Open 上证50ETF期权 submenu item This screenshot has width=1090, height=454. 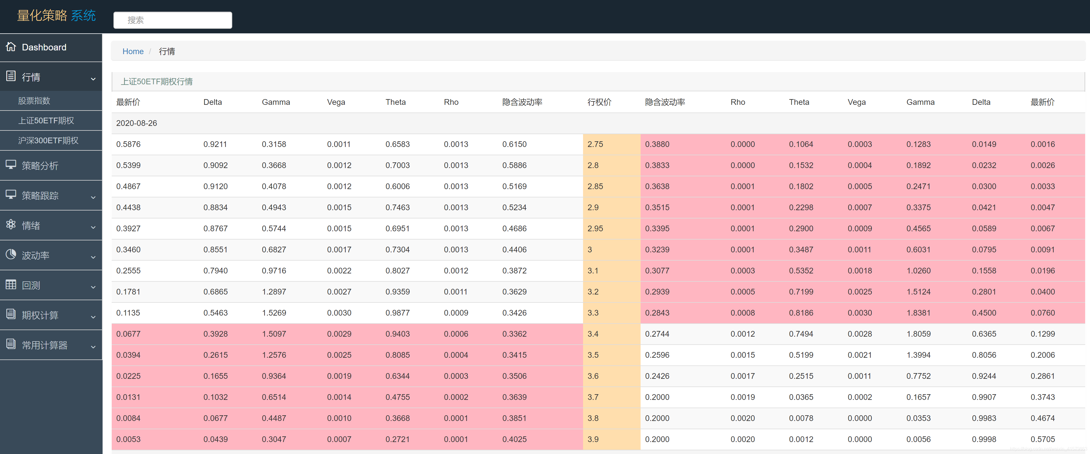click(46, 120)
